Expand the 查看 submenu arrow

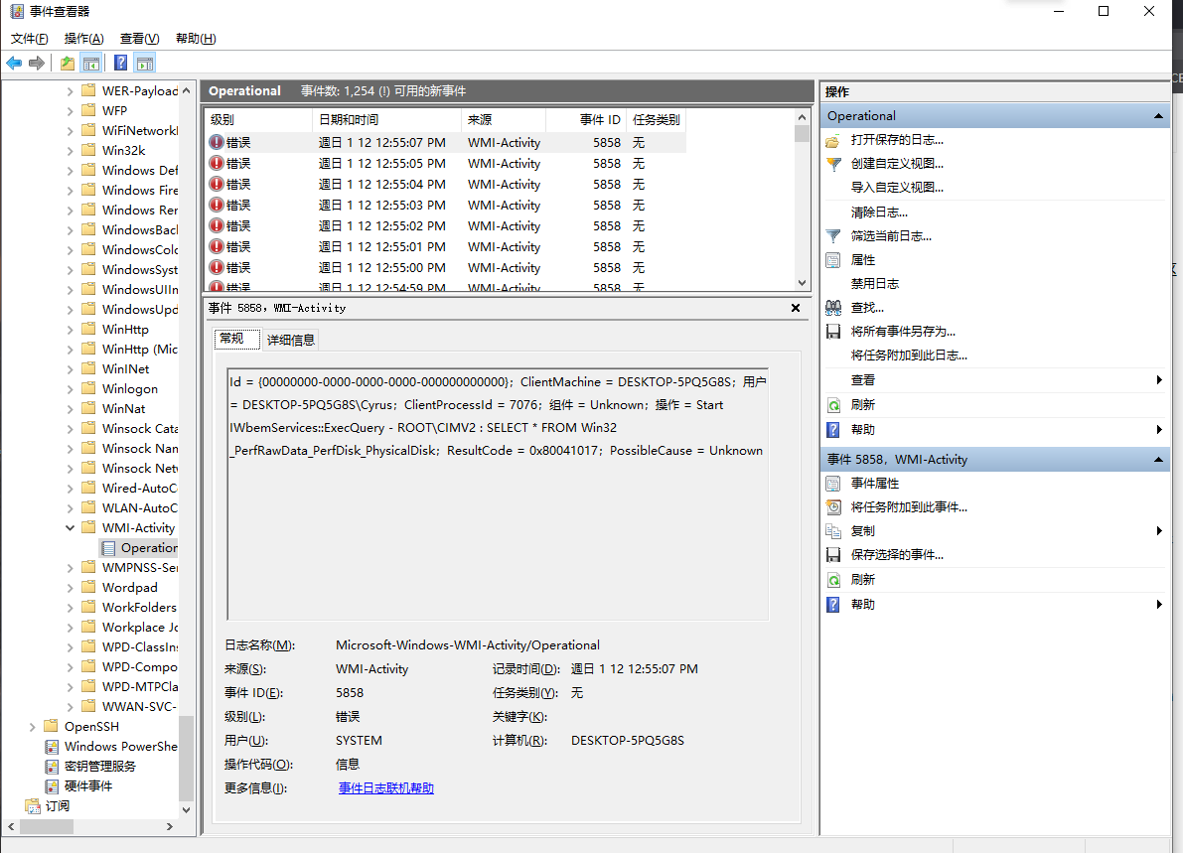1159,380
